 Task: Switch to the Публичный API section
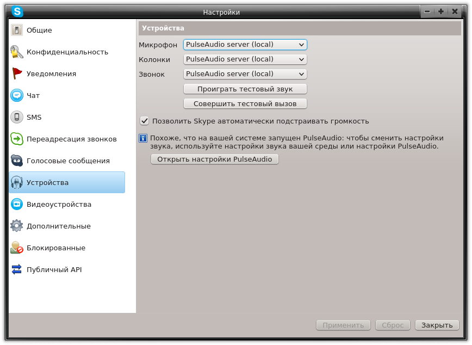click(x=54, y=269)
